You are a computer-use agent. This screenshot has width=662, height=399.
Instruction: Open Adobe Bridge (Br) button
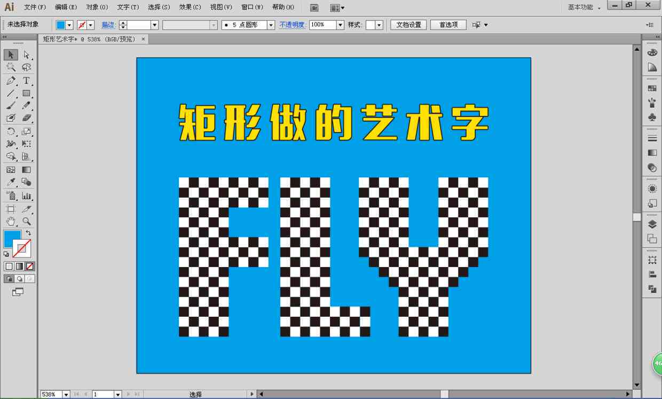click(x=314, y=7)
